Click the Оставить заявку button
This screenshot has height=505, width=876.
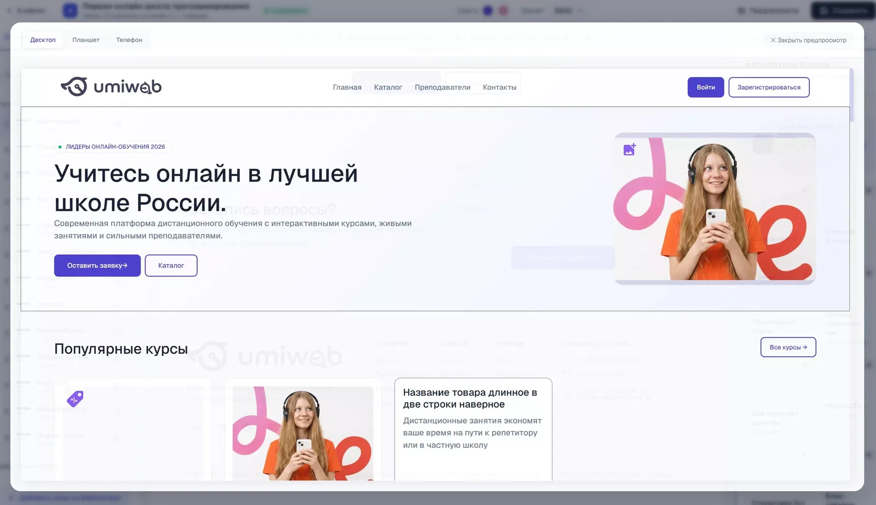(97, 266)
